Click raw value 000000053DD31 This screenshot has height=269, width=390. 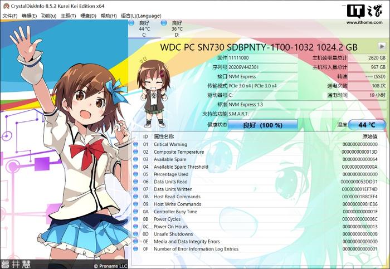[359, 182]
